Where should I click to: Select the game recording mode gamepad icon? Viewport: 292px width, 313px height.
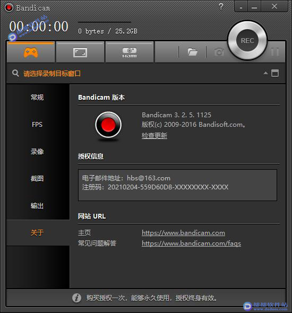pyautogui.click(x=31, y=53)
